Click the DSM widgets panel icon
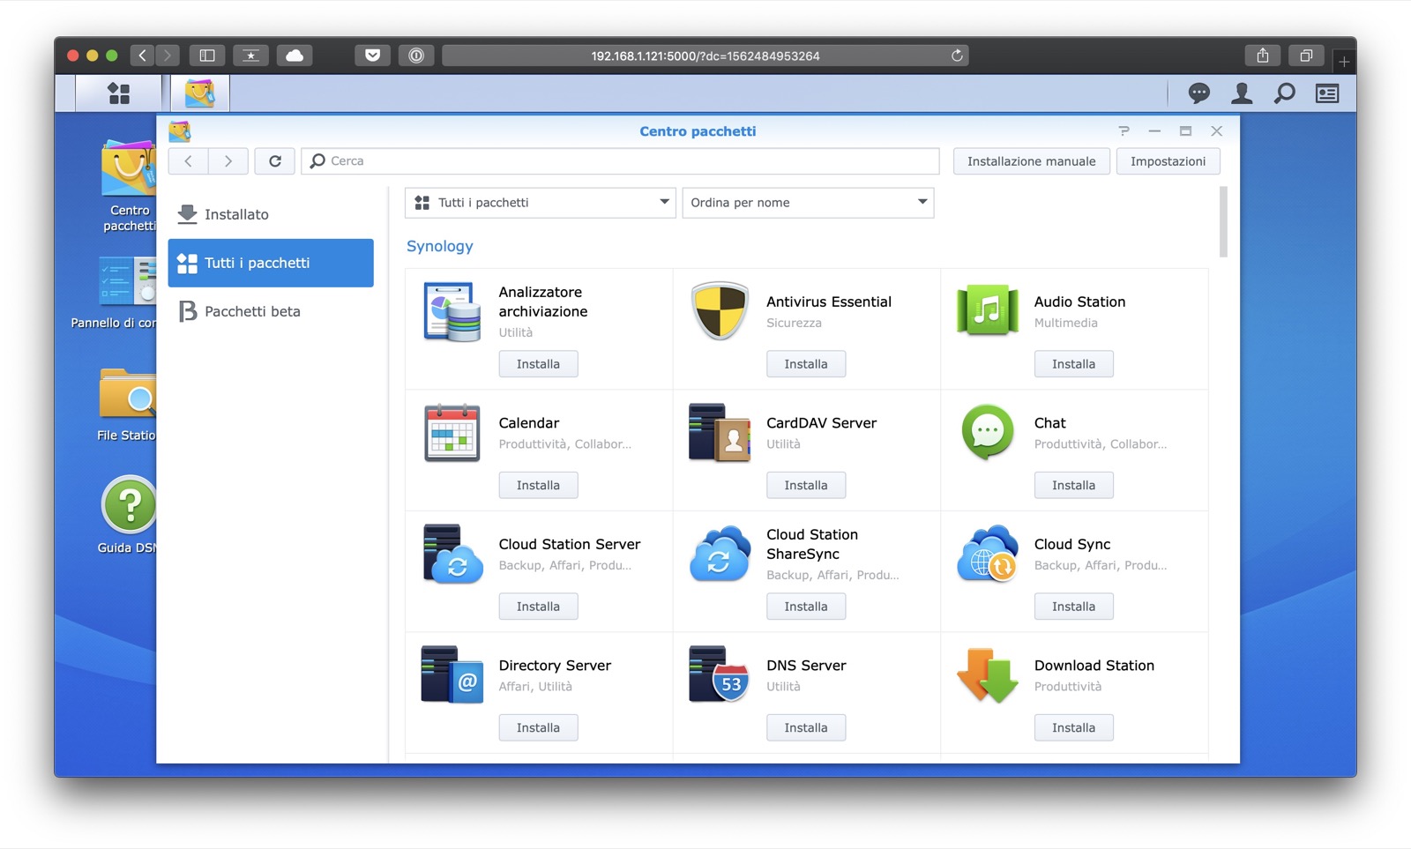Screen dimensions: 1411x849 pyautogui.click(x=1327, y=93)
